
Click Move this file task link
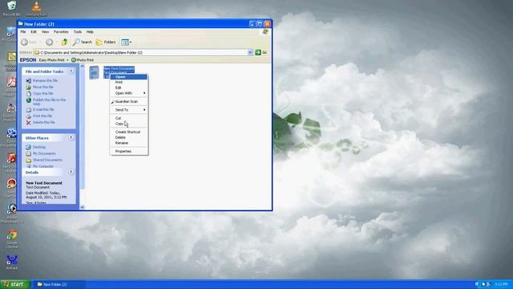pyautogui.click(x=43, y=88)
